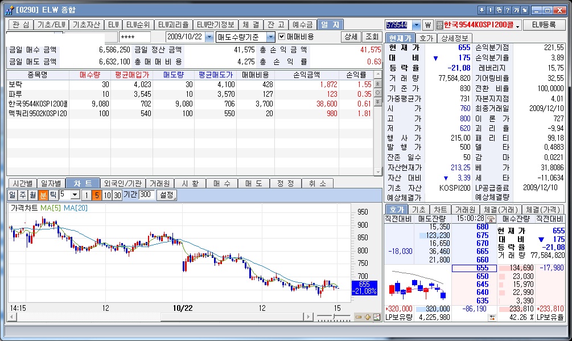The image size is (572, 341).
Task: Zoom in the chart with plus icon
Action: (367, 317)
